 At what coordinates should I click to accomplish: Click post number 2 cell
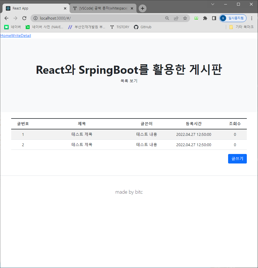click(23, 145)
